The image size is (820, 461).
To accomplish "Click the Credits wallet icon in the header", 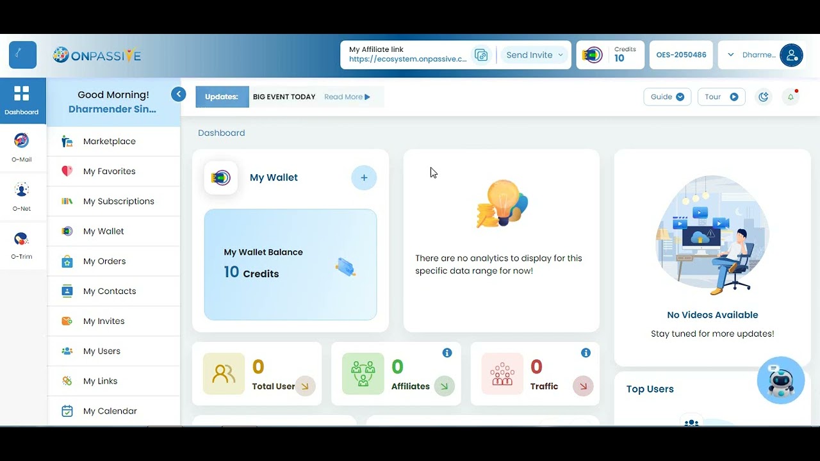I will [593, 55].
